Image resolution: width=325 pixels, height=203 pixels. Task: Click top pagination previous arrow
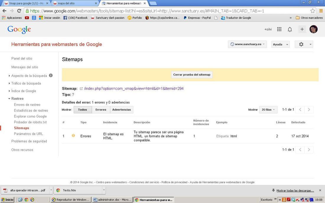click(300, 110)
